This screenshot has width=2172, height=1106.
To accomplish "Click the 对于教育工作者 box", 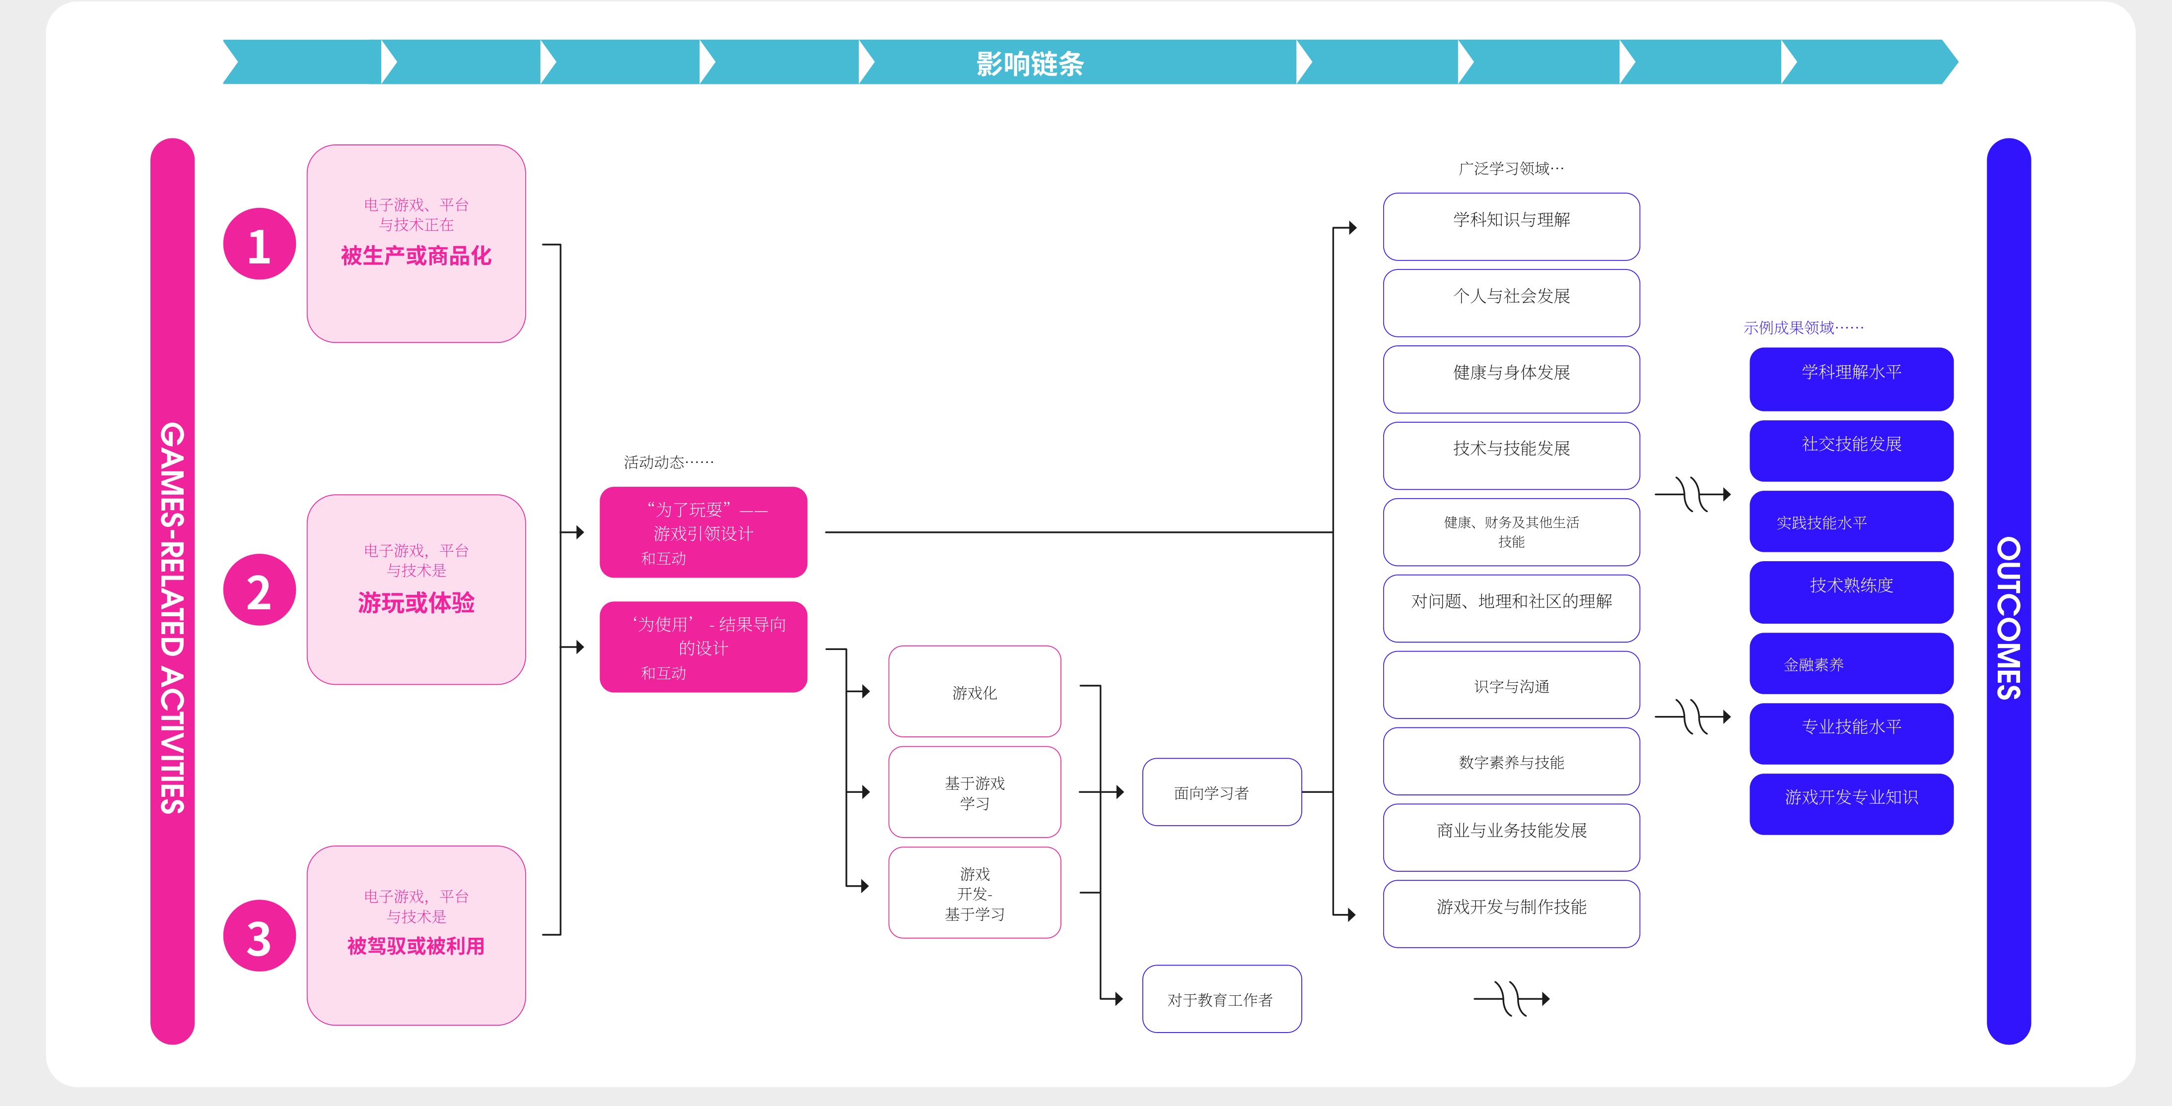I will pos(1222,999).
